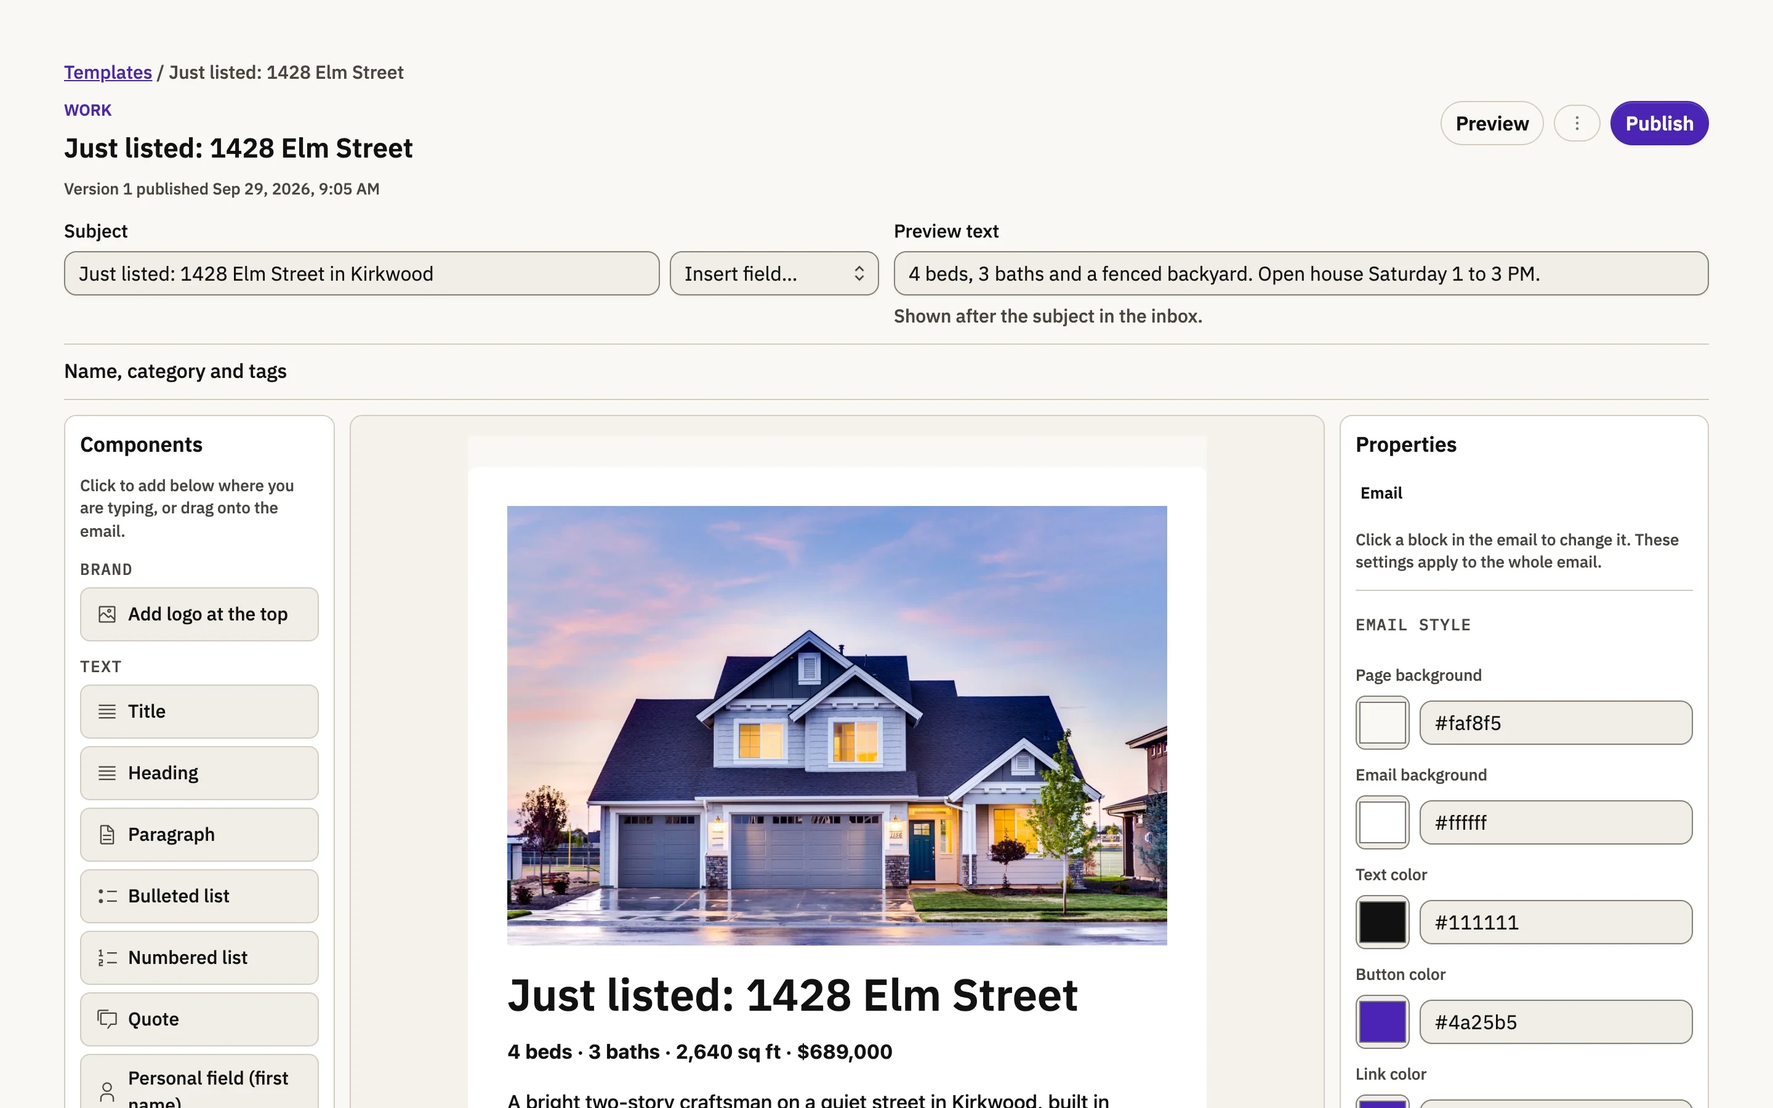The height and width of the screenshot is (1108, 1773).
Task: Click the image icon on Add logo button
Action: pos(107,614)
